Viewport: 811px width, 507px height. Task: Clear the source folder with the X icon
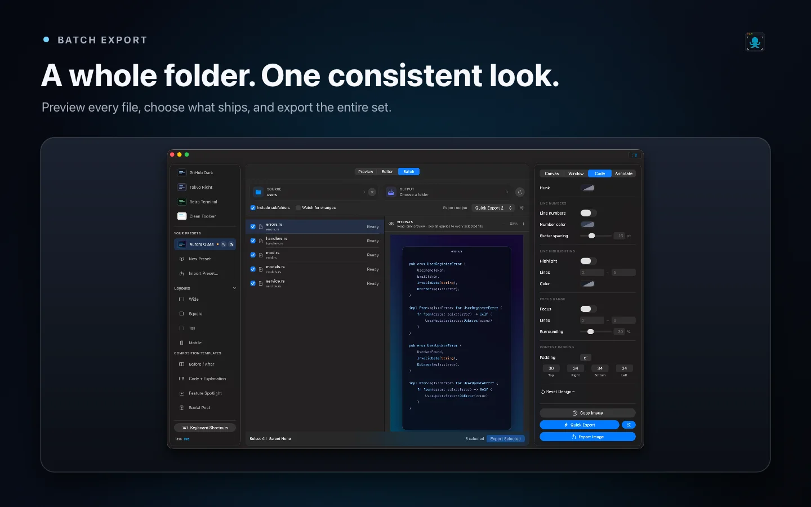click(x=372, y=192)
